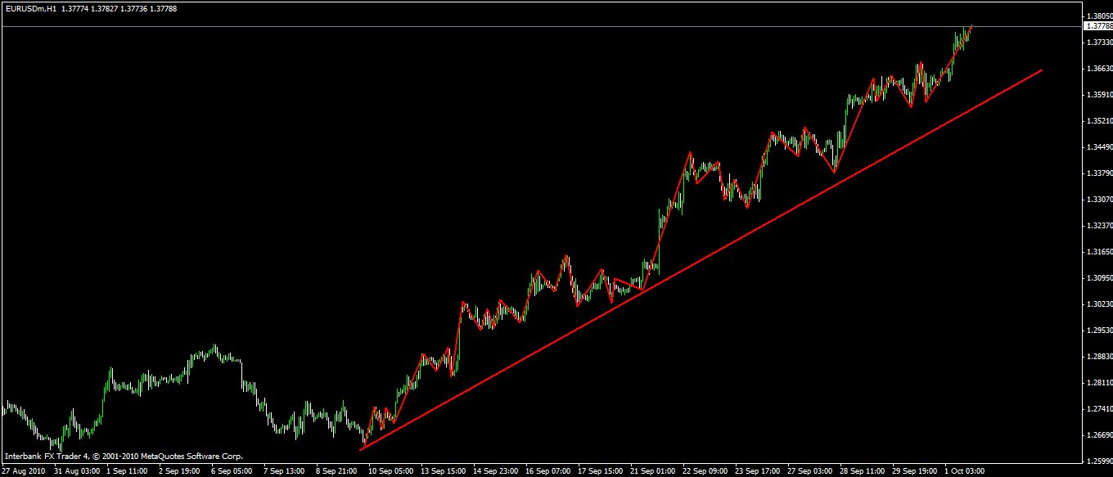The image size is (1113, 477).
Task: Click the EURUSDm,H1 chart title text
Action: [x=30, y=8]
